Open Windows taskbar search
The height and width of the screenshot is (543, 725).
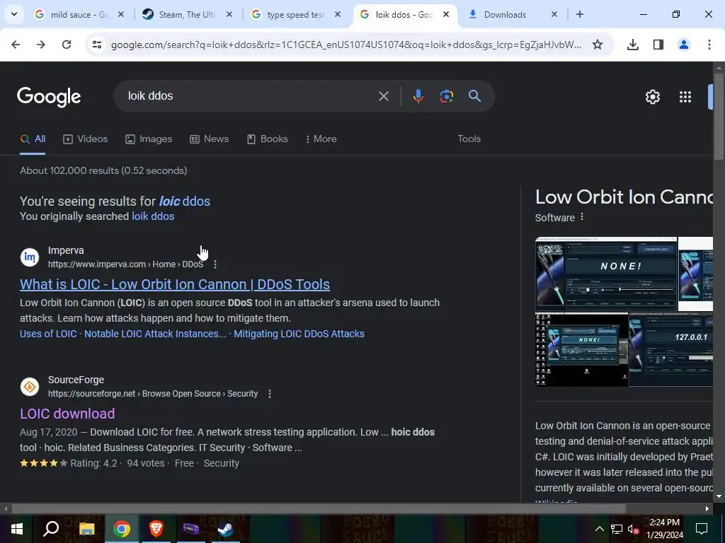51,529
